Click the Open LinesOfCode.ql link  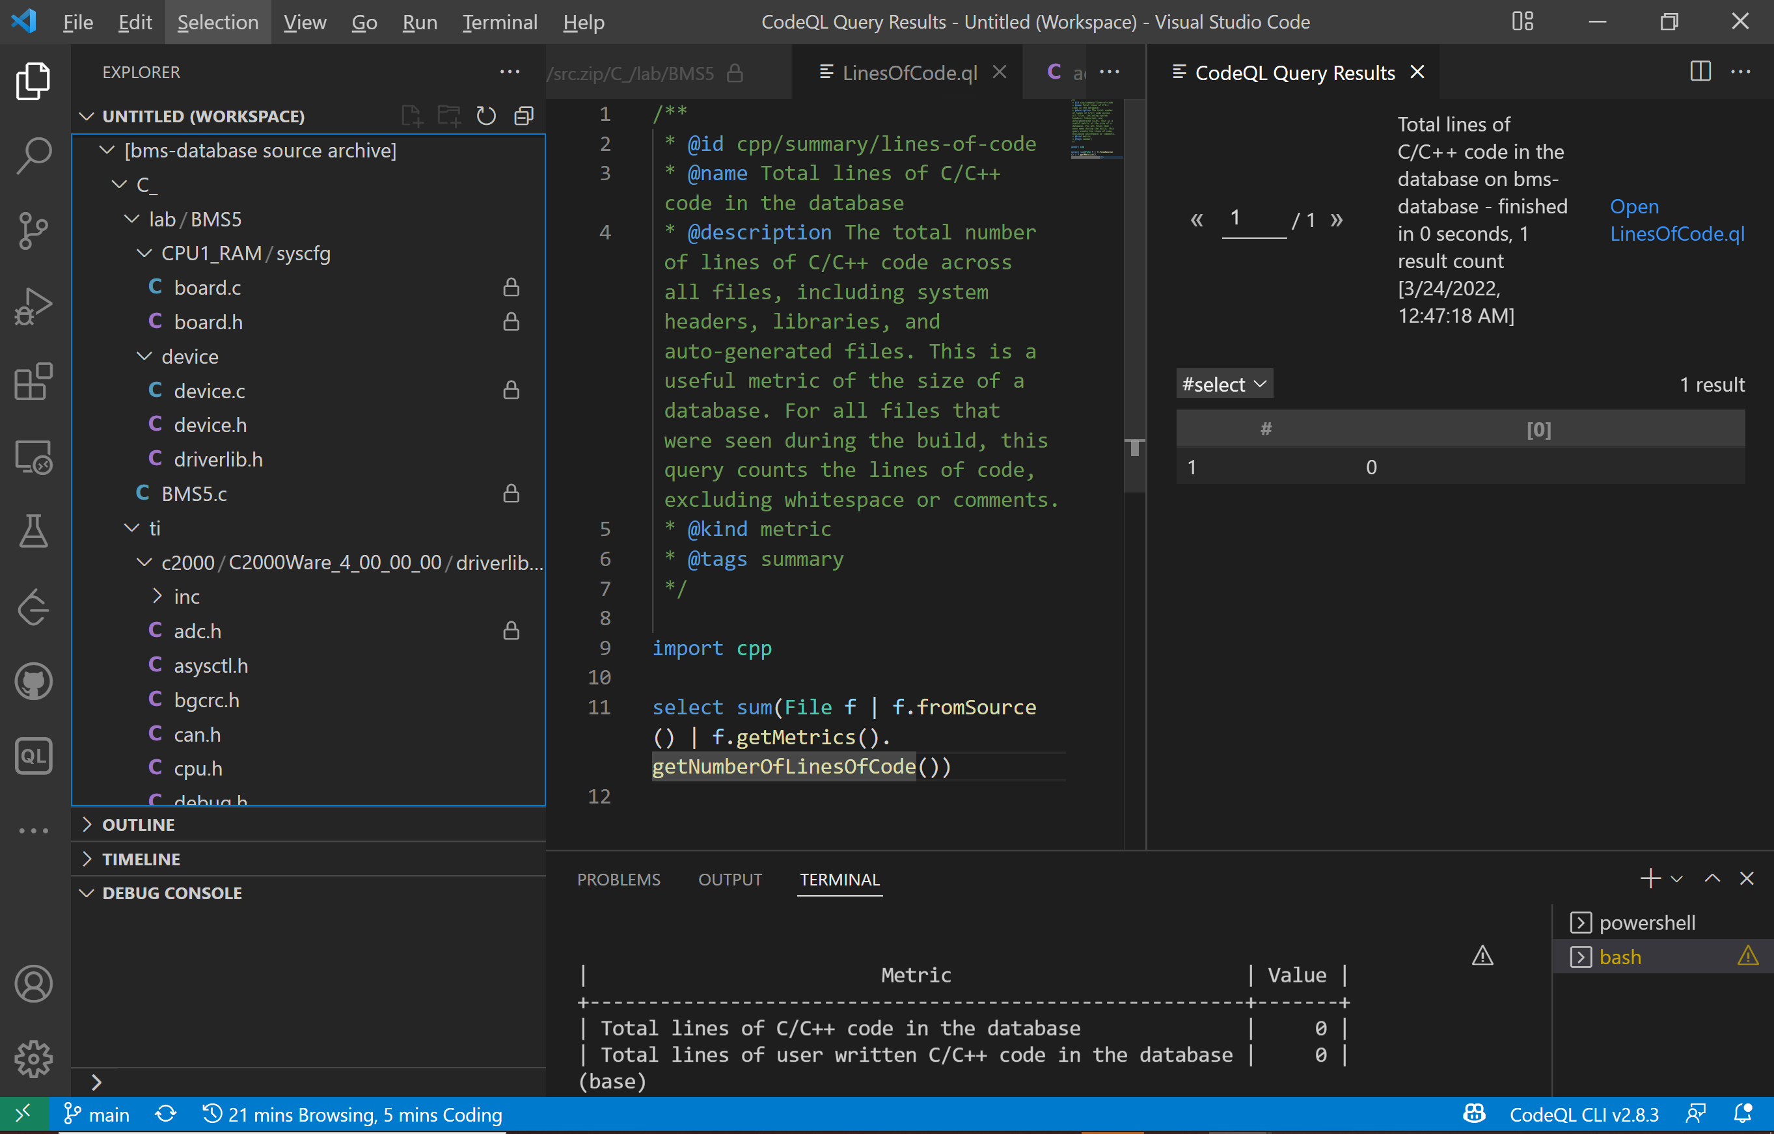(x=1677, y=220)
